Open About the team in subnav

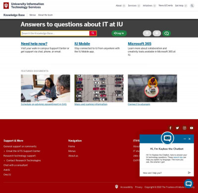point(46,15)
